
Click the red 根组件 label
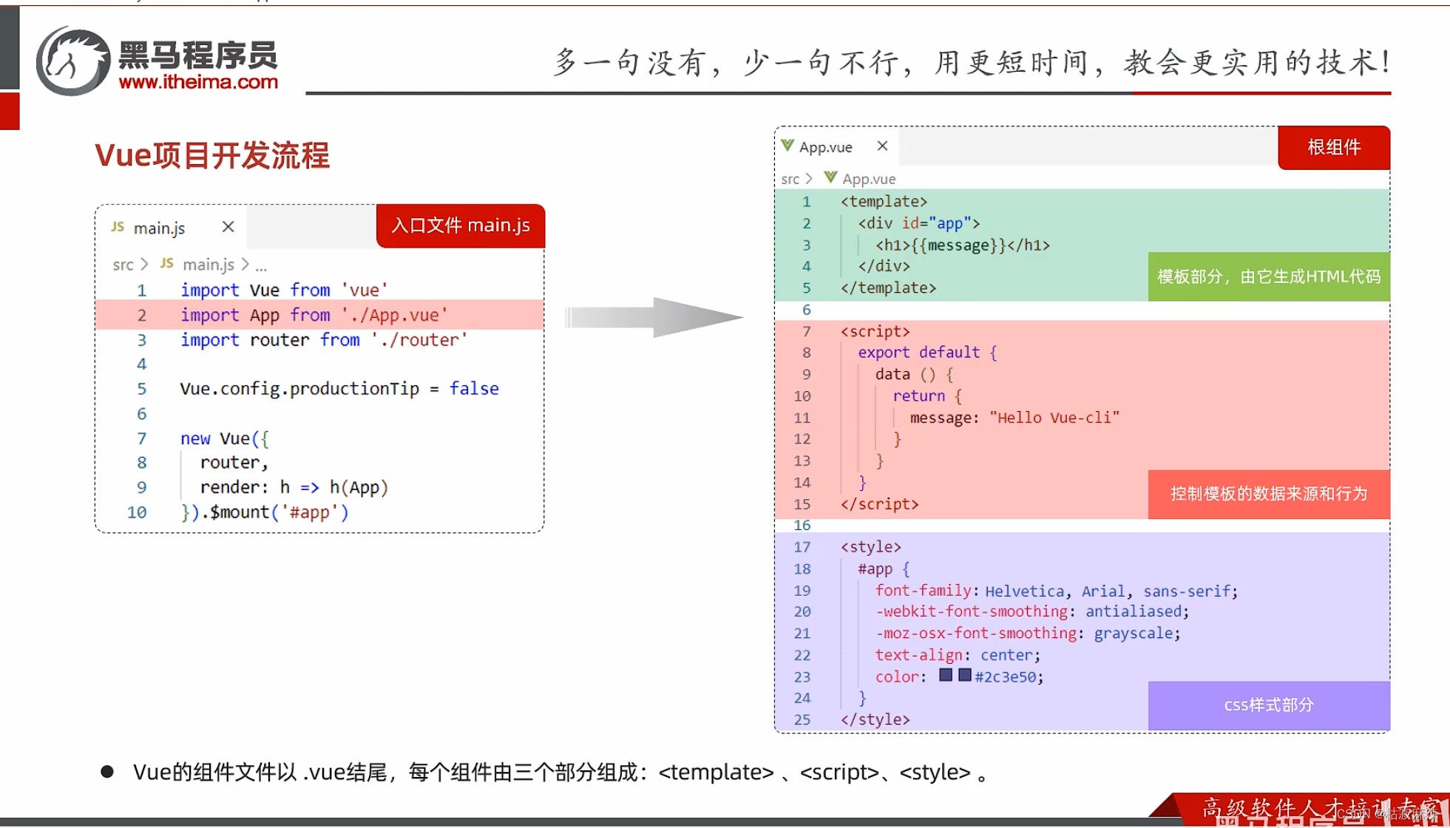click(x=1333, y=147)
